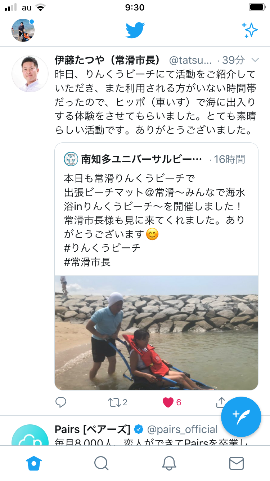Screen dimensions: 270x481
Task: Tap the Pairs cloud avatar
Action: pos(30,436)
